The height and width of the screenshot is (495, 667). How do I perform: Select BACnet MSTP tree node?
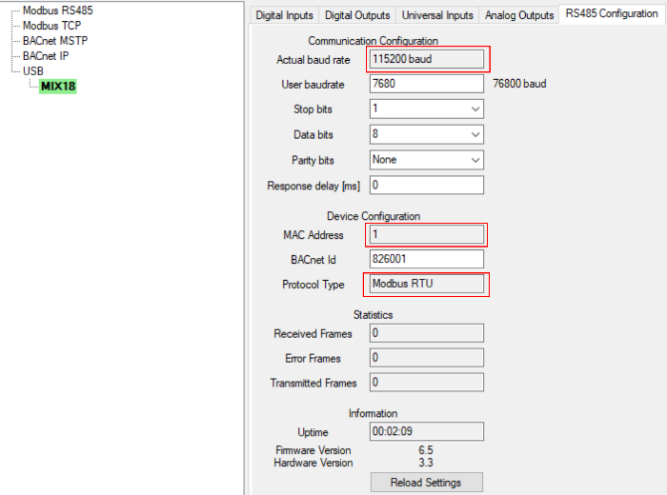pos(54,41)
